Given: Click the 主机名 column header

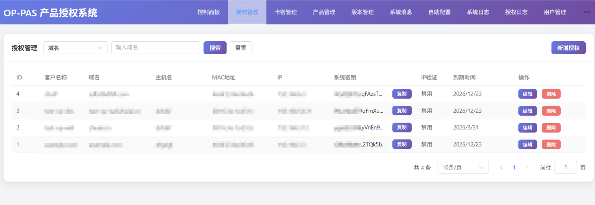Looking at the screenshot, I should (x=164, y=77).
